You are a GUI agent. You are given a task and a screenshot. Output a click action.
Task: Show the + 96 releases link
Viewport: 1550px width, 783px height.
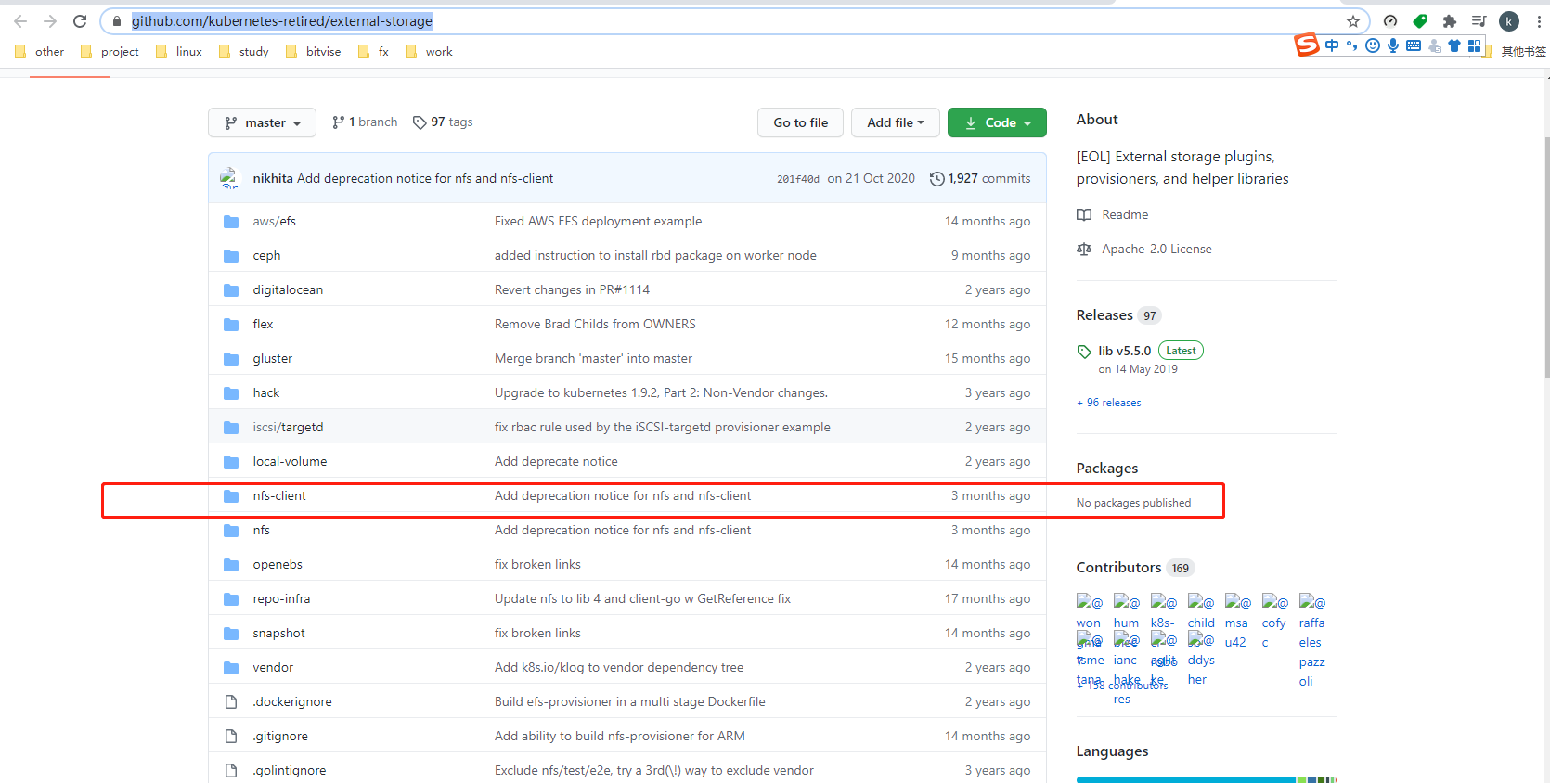coord(1109,403)
